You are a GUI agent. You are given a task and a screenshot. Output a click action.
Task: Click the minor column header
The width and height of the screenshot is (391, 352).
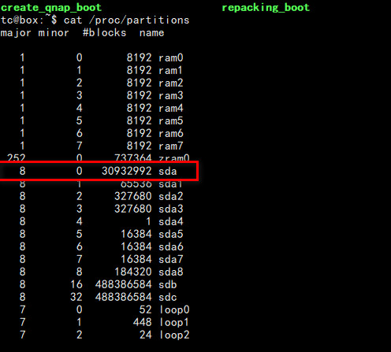coord(54,33)
